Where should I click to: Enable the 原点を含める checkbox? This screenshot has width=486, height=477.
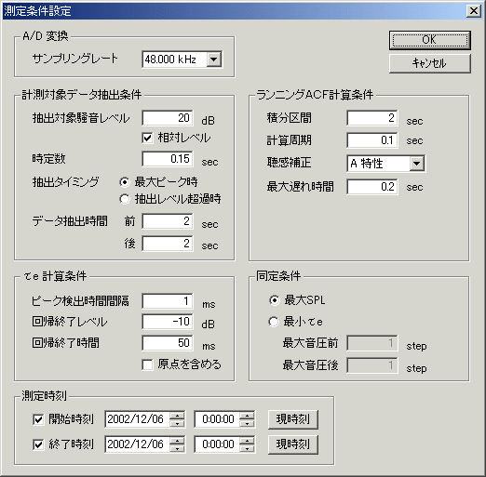147,364
